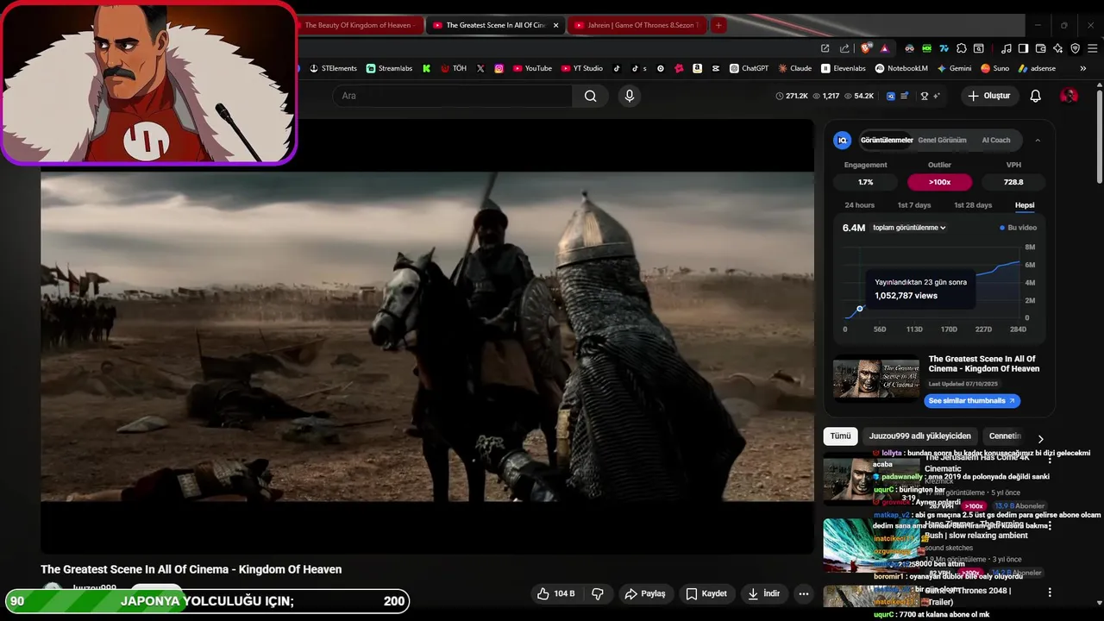The image size is (1104, 621).
Task: Click the vidIQ logo in stats panel
Action: tap(843, 140)
